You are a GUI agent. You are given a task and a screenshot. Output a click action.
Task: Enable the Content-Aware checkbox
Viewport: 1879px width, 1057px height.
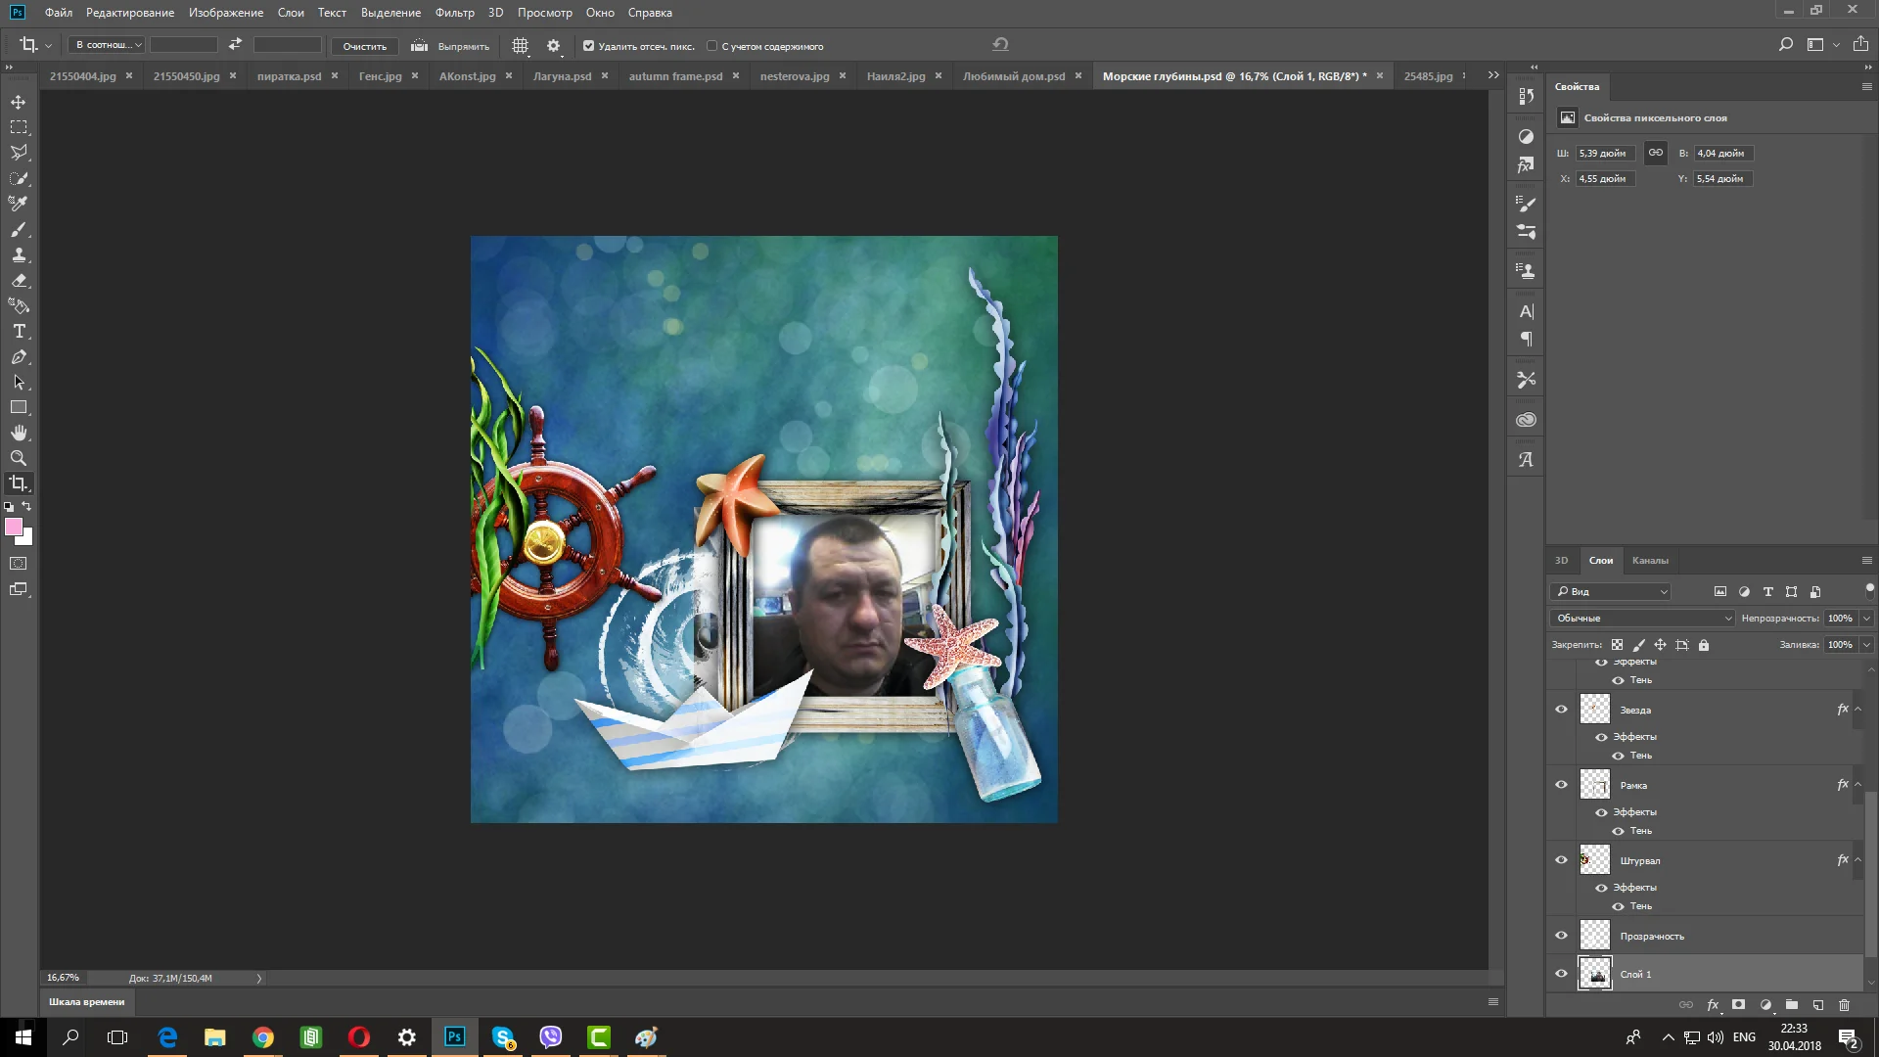[x=712, y=46]
